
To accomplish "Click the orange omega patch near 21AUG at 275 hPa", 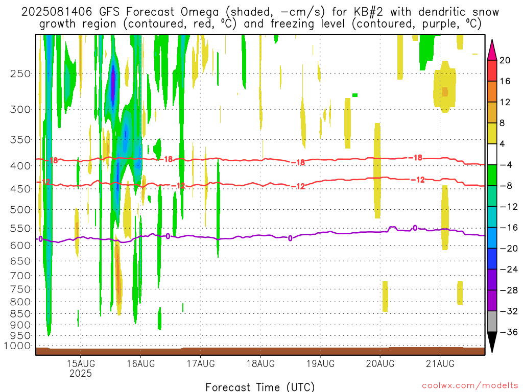I will click(445, 92).
